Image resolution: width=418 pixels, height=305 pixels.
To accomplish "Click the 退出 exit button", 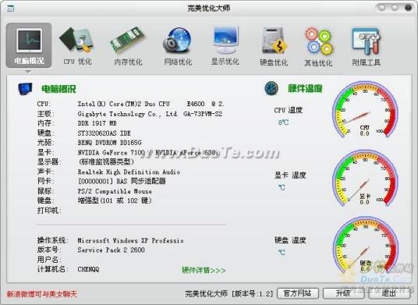I will click(389, 293).
